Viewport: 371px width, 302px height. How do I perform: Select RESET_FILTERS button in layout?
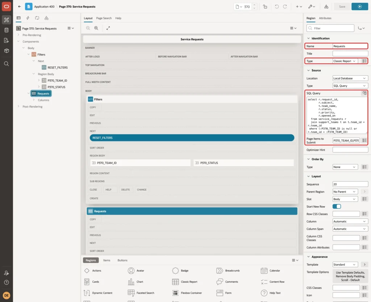[192, 138]
